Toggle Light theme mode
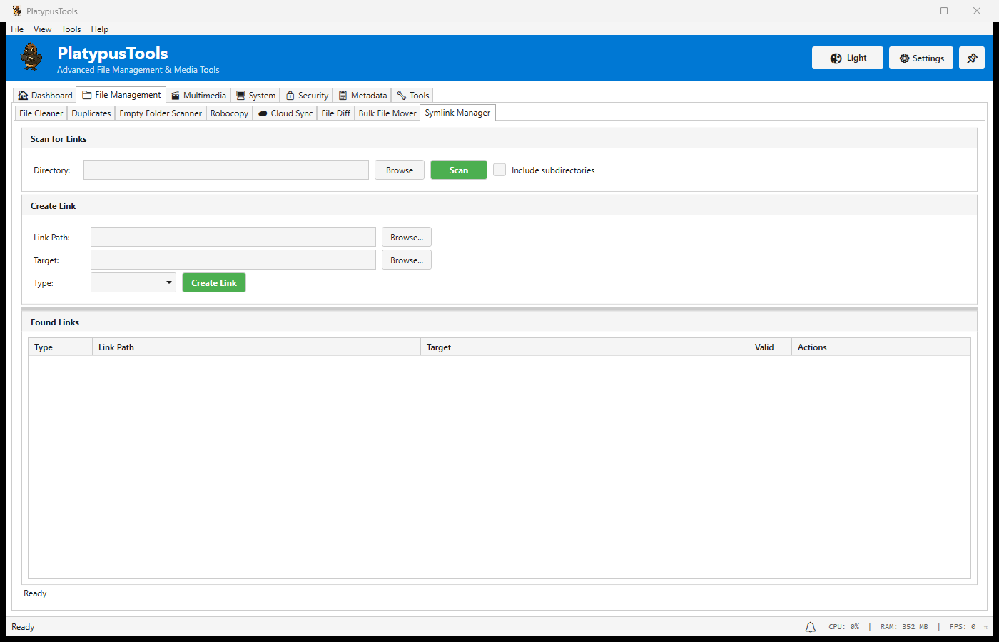The height and width of the screenshot is (642, 999). (847, 58)
